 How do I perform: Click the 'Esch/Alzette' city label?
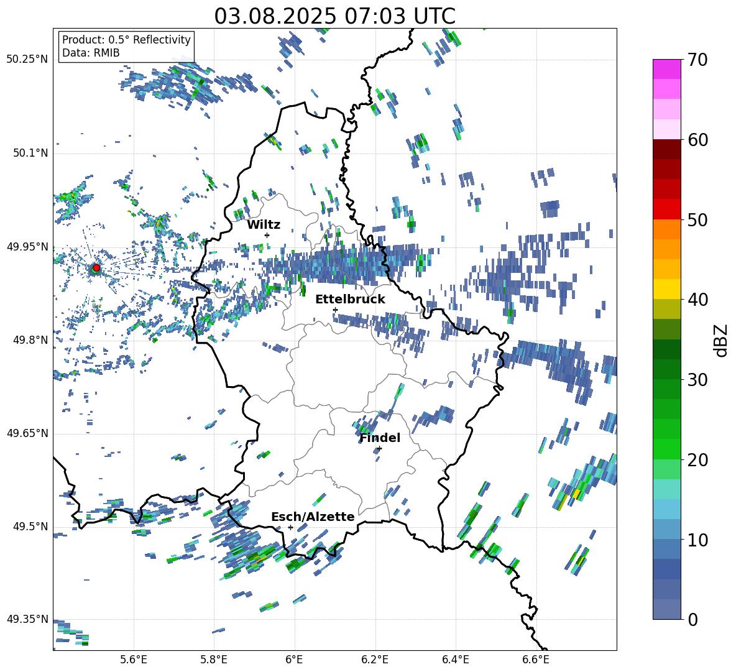click(313, 517)
